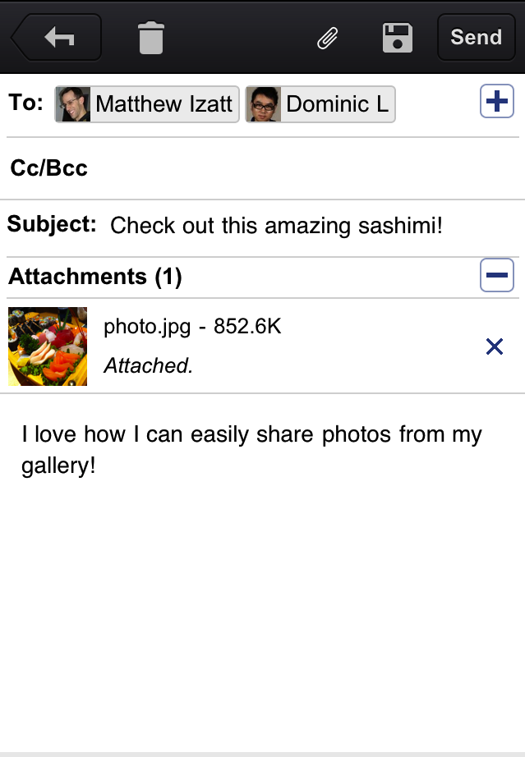Screen dimensions: 525x757
Task: Remove the photo.jpg attachment
Action: 495,346
